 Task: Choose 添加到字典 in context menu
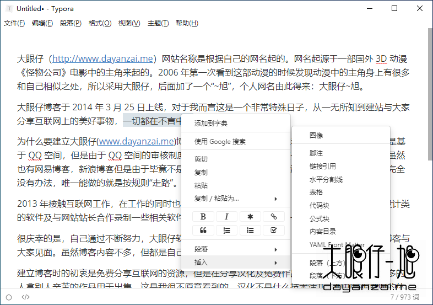[236, 124]
